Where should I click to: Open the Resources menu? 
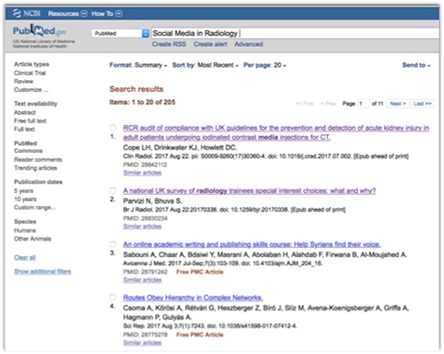[x=67, y=13]
